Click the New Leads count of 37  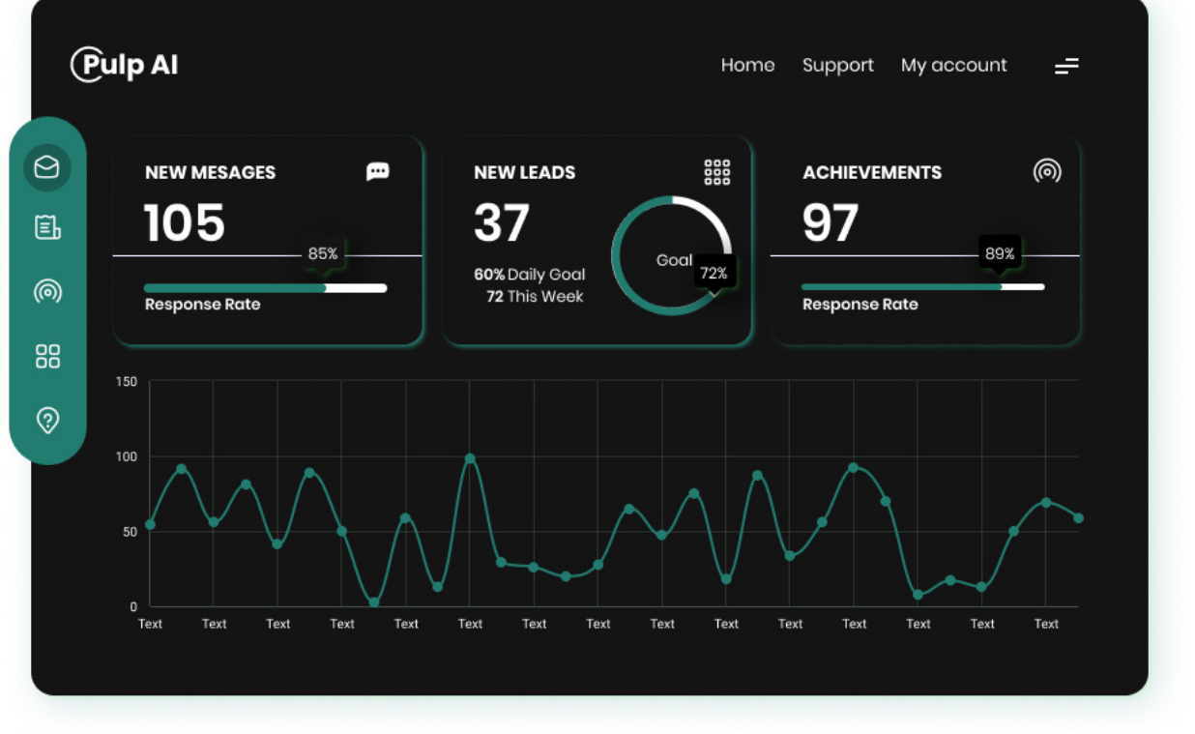(x=501, y=222)
